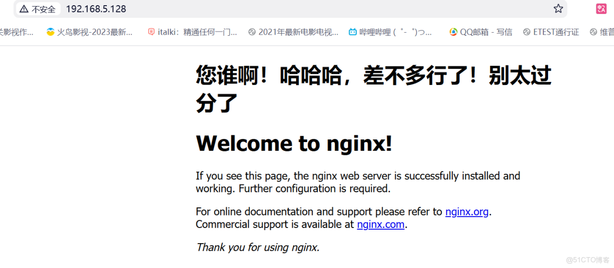614x268 pixels.
Task: Click the bilibili bookmark favicon
Action: point(353,32)
